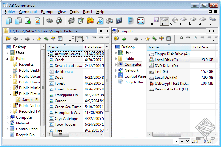Click the Delete file icon with orange X
The height and width of the screenshot is (147, 221).
click(x=37, y=21)
